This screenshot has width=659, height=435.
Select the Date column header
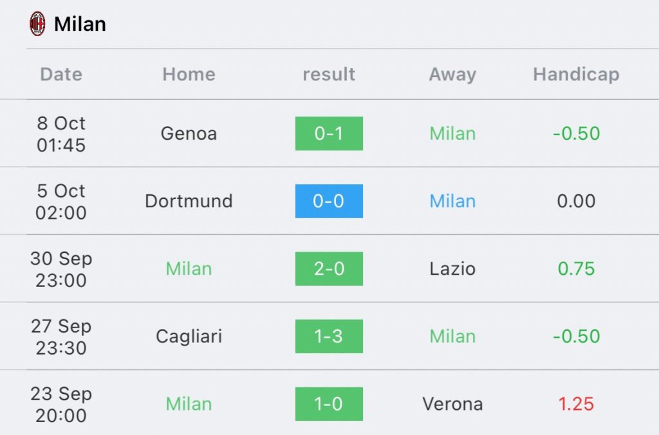coord(61,75)
